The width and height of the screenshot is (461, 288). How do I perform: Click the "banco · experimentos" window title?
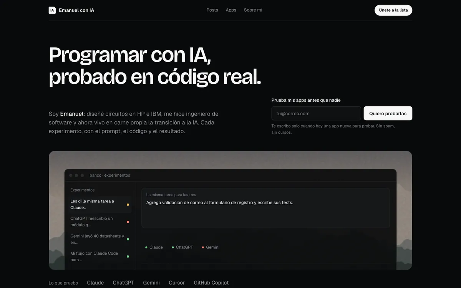(x=110, y=175)
